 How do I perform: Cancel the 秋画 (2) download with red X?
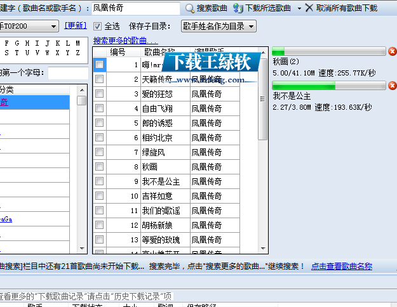click(x=392, y=51)
